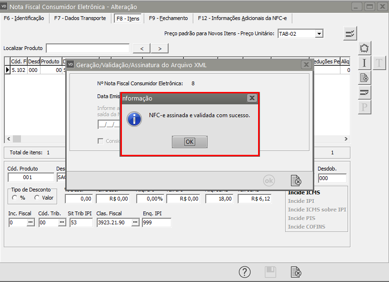Click the Localizar Produto search field

tap(88, 49)
